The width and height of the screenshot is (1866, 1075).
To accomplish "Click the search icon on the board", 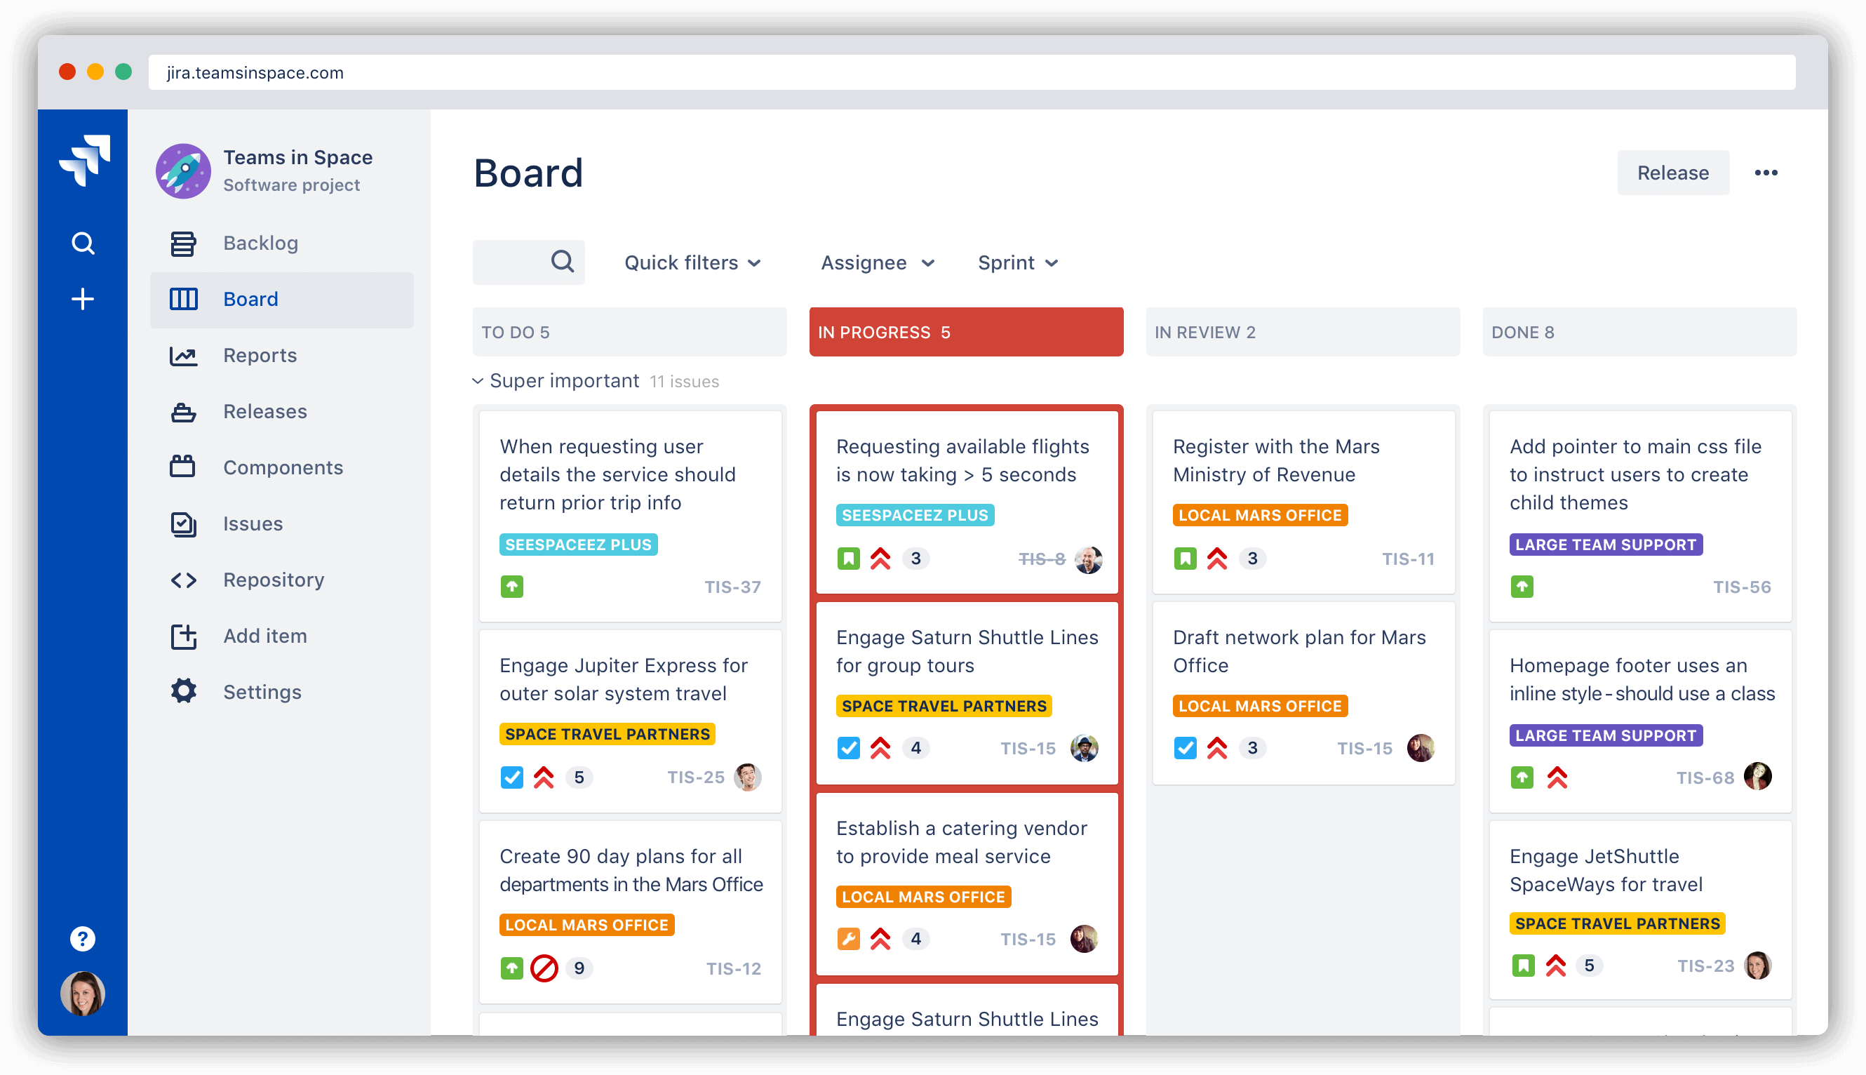I will click(x=561, y=262).
